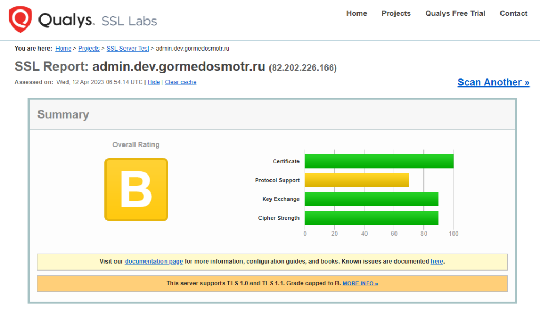Click the Summary section heading
The width and height of the screenshot is (540, 309).
(63, 114)
